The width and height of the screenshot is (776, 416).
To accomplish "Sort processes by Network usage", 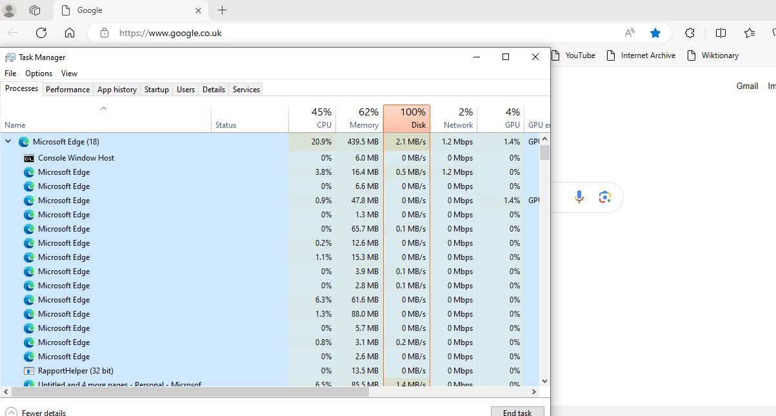I will (453, 119).
